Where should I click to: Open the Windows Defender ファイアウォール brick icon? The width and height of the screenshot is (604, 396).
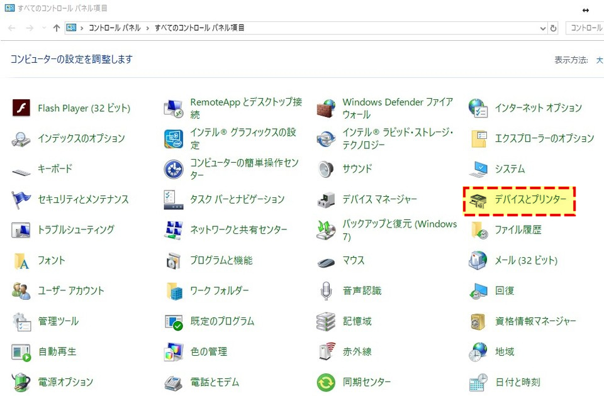326,108
